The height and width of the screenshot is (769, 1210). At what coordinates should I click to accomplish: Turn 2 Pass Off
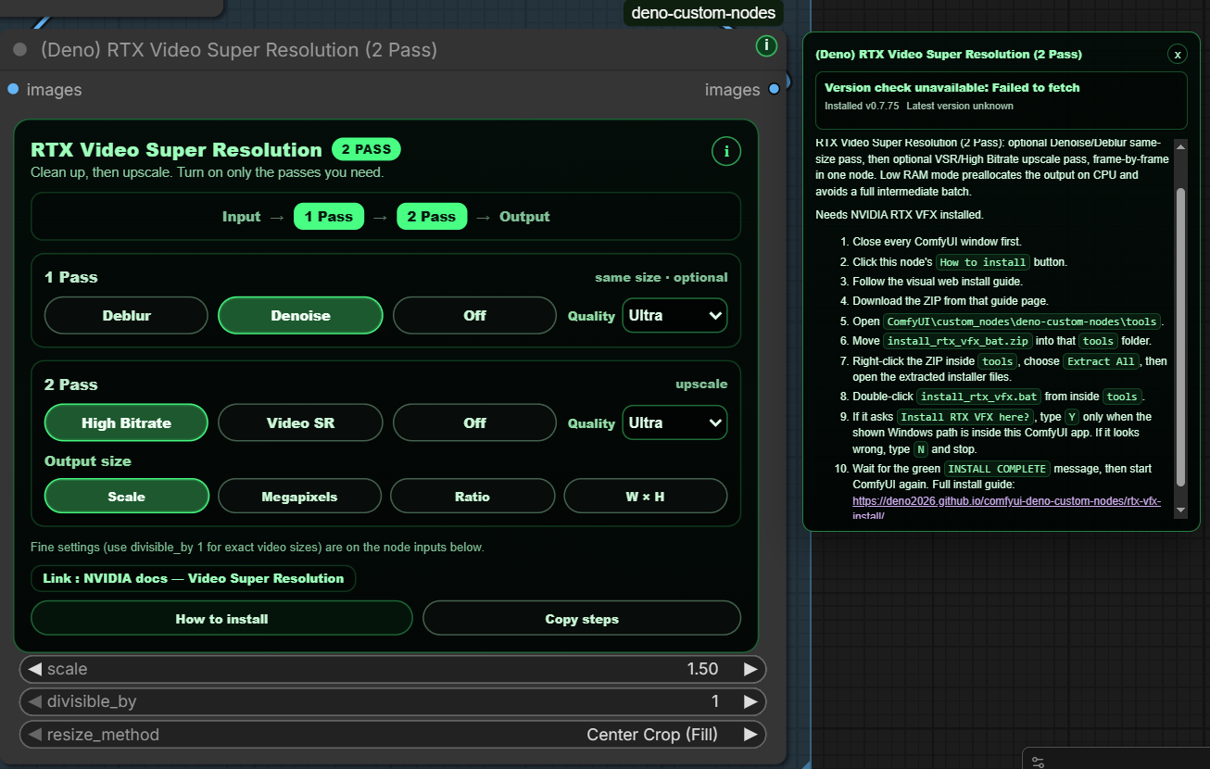tap(474, 422)
